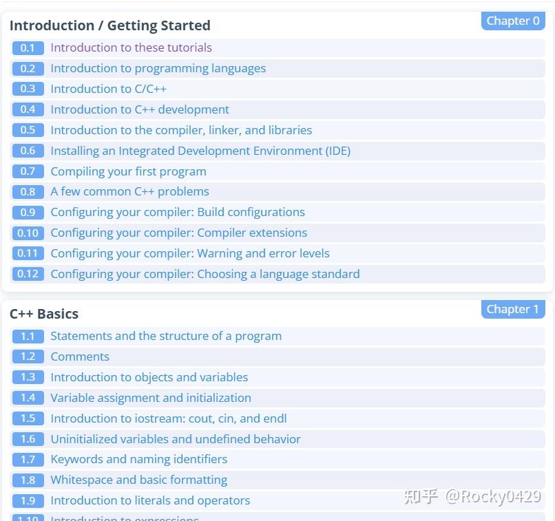Open 'Introduction to C++ development' lesson
Viewport: 555px width, 521px height.
point(140,109)
